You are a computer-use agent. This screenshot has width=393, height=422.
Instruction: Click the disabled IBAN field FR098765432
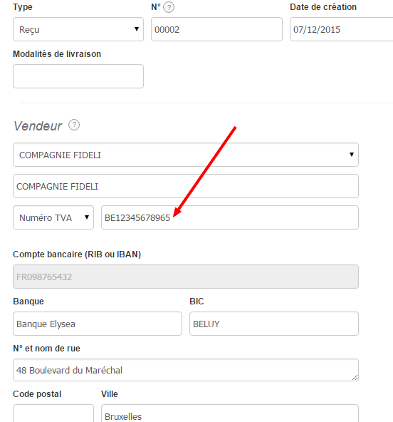coord(186,277)
